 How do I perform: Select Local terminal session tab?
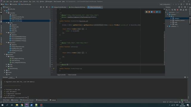[11, 77]
